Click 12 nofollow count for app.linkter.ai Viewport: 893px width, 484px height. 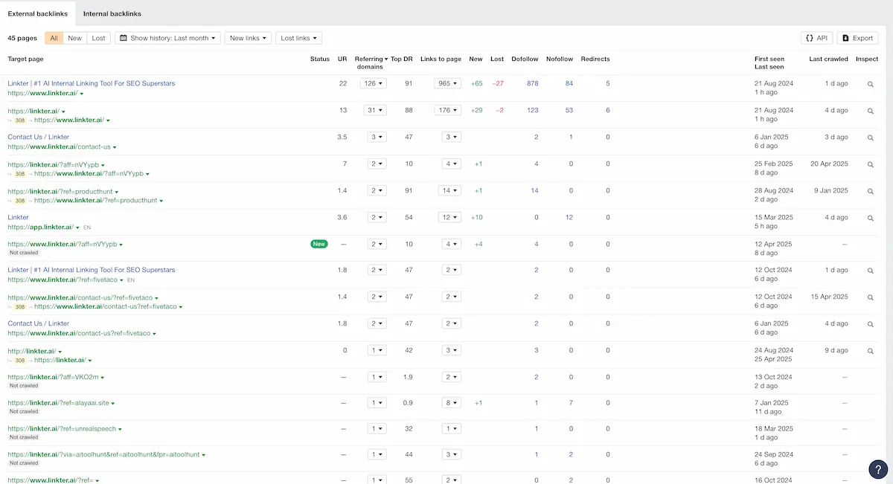coord(569,218)
